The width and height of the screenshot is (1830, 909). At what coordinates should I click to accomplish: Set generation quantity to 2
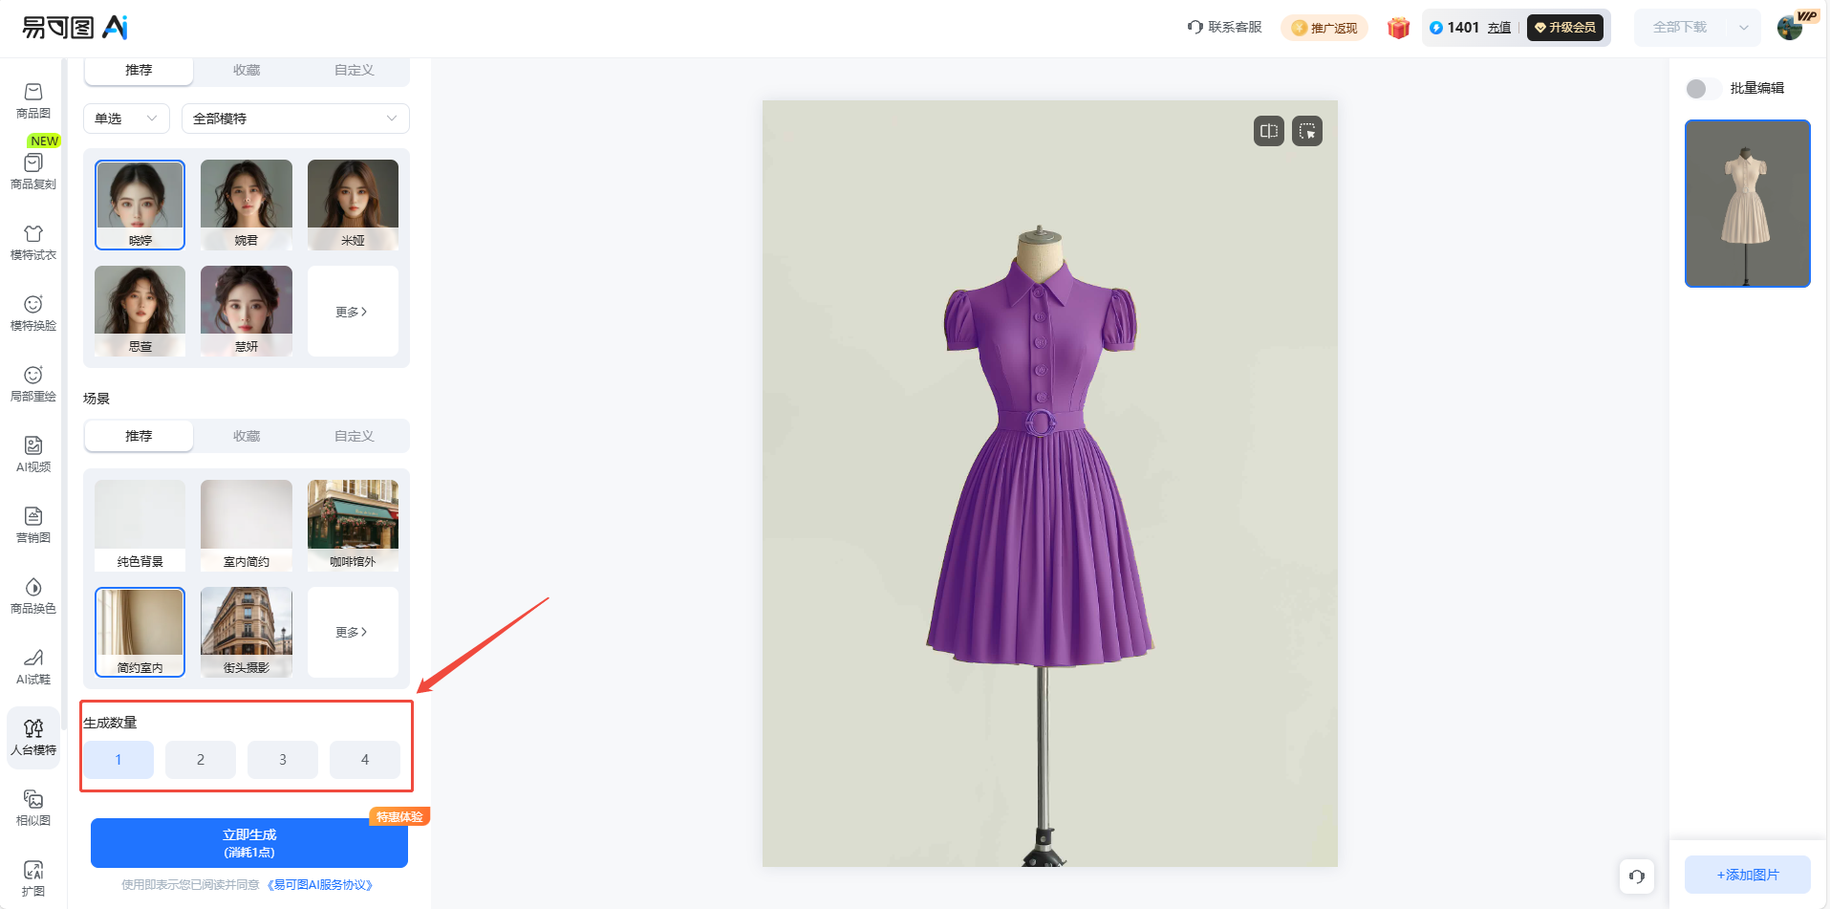[201, 760]
